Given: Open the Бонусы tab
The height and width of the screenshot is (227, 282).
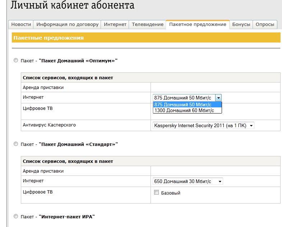Looking at the screenshot, I should tap(241, 25).
